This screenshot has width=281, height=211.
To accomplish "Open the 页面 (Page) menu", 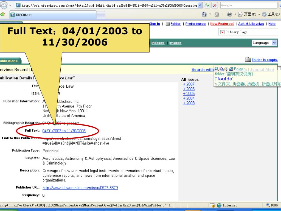I will click(249, 14).
